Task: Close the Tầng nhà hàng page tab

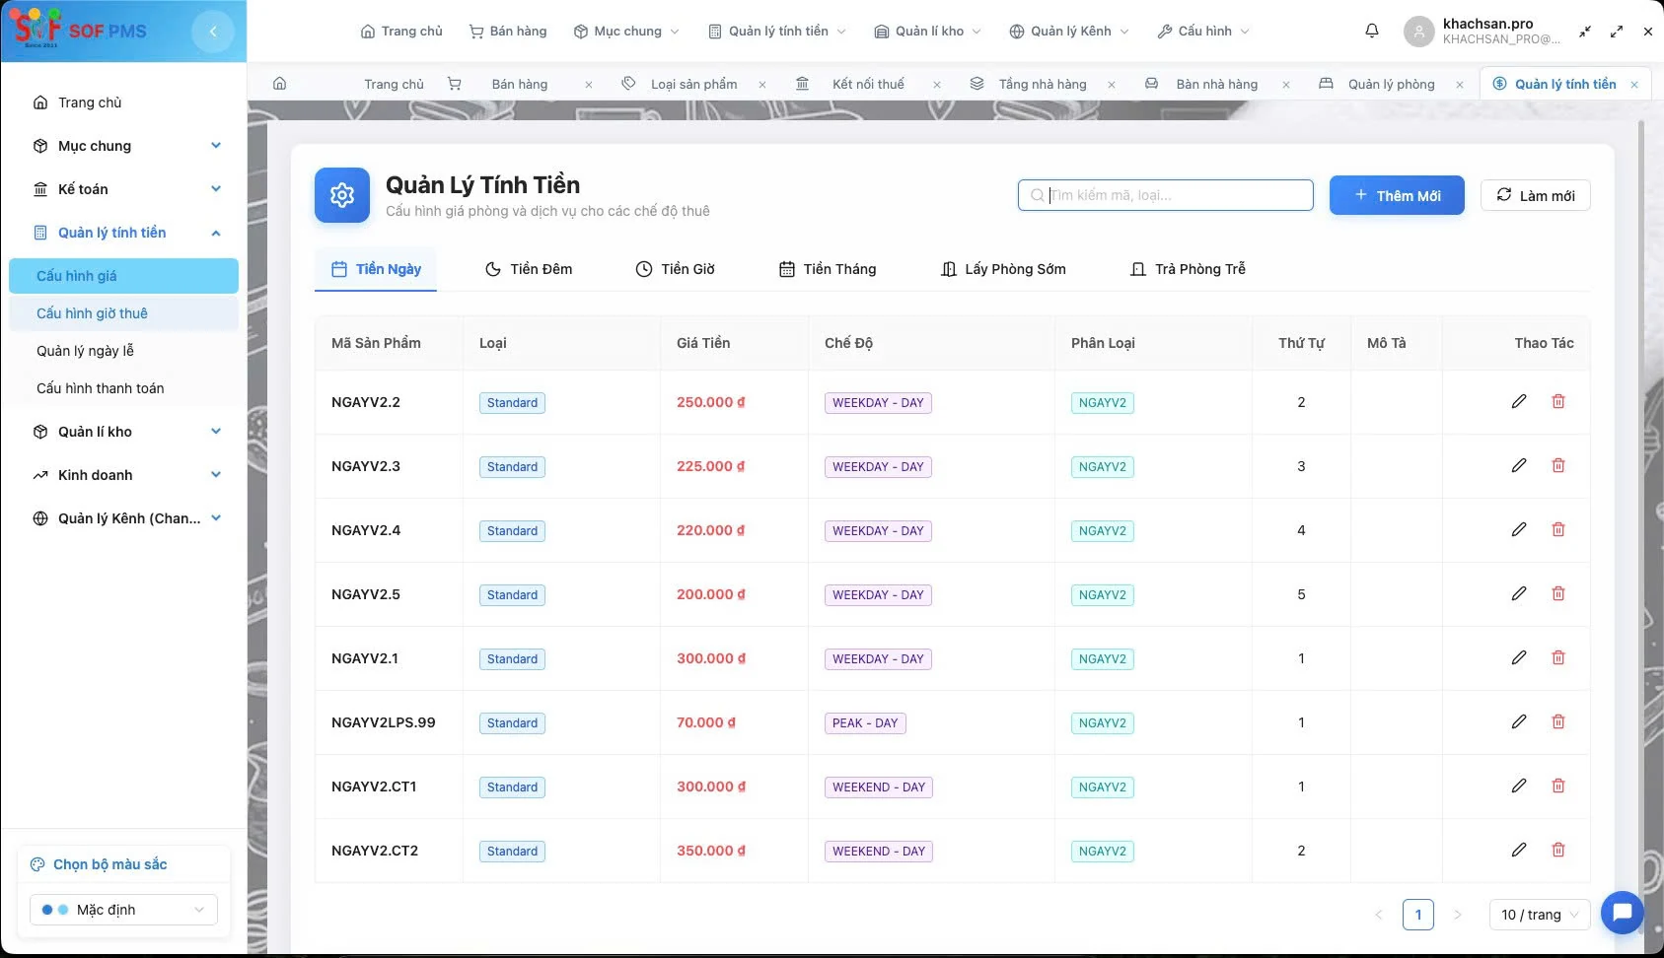Action: (1112, 85)
